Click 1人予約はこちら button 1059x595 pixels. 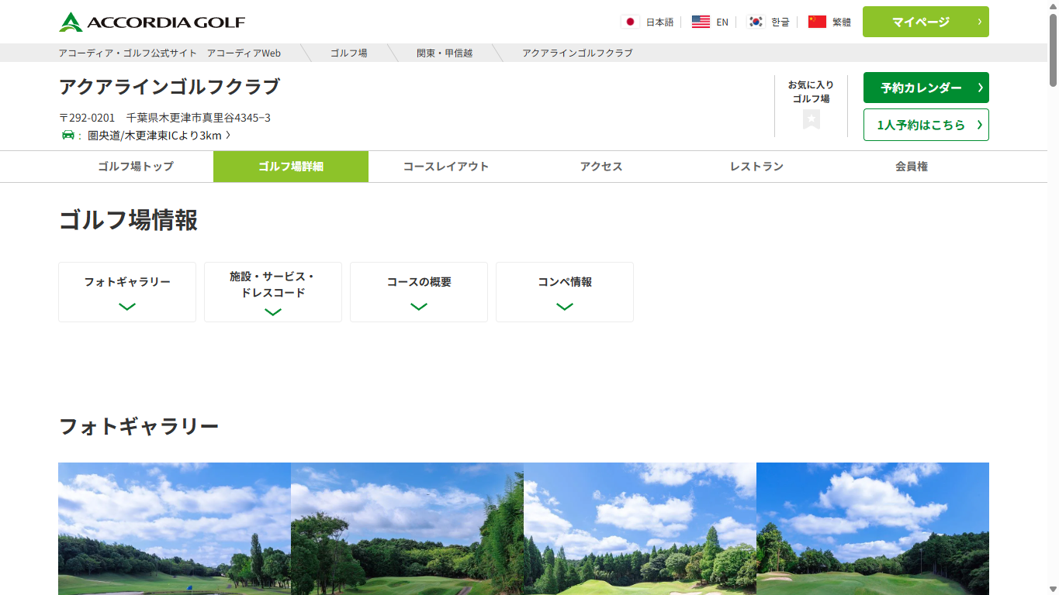pyautogui.click(x=926, y=125)
